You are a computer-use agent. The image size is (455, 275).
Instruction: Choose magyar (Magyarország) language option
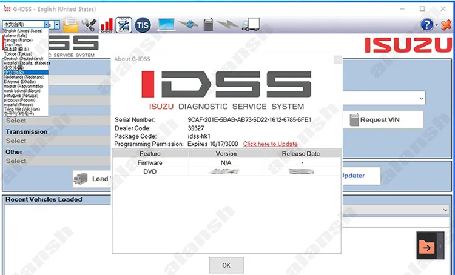(x=23, y=87)
